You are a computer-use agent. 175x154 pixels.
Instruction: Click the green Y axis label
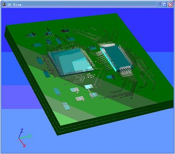point(30,136)
